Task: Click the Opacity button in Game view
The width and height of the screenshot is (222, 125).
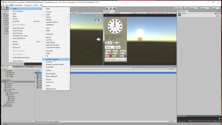Action: (123, 51)
